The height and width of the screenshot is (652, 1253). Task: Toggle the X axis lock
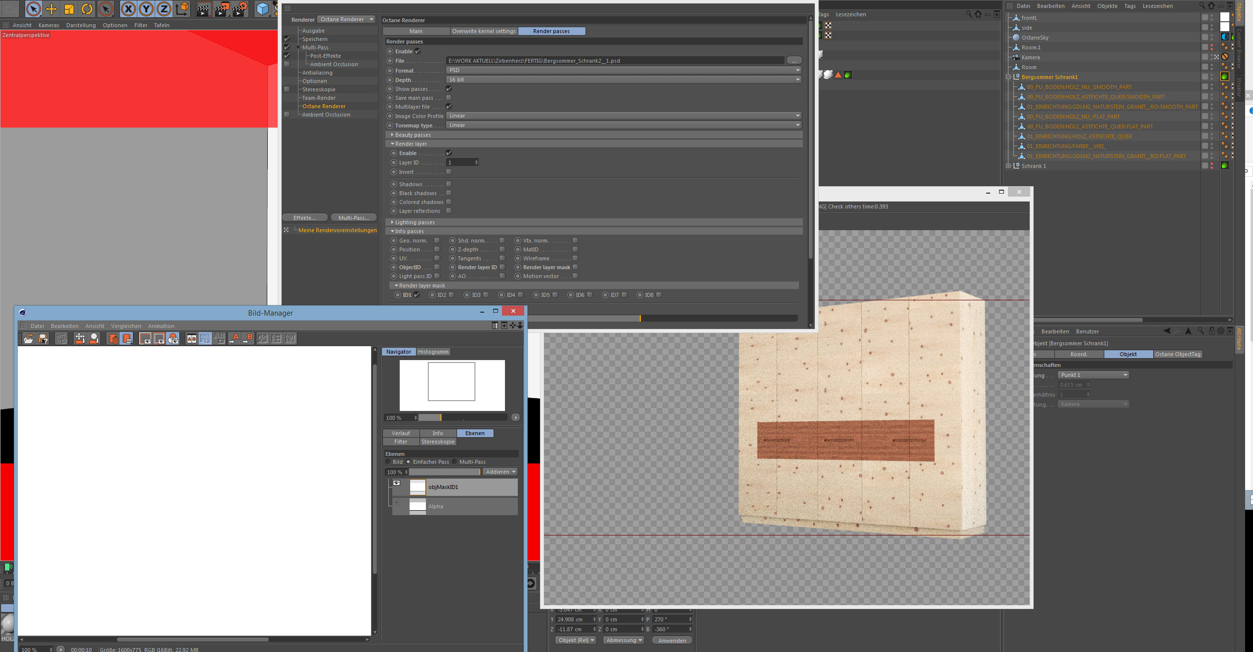click(128, 9)
